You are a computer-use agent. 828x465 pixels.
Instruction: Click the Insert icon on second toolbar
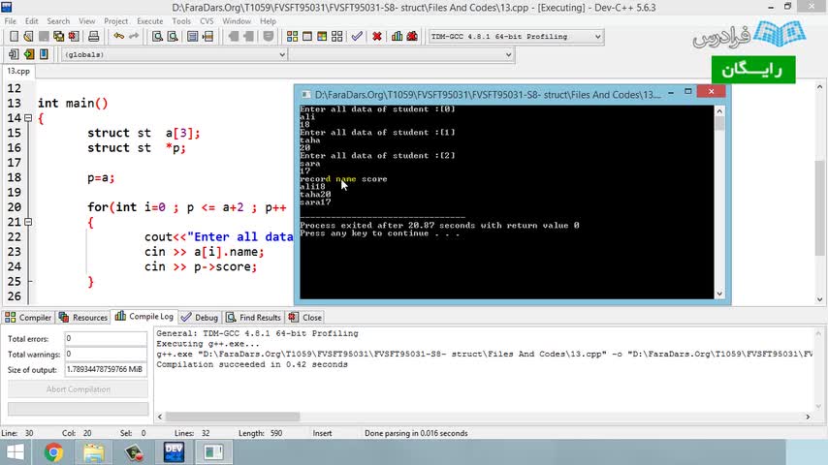point(14,54)
